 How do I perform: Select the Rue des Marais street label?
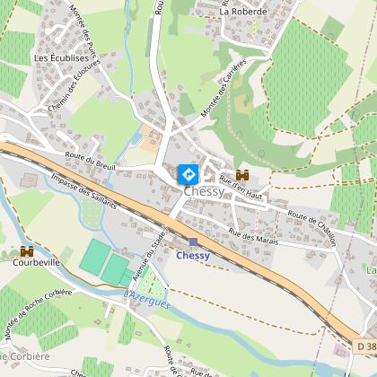pos(253,237)
